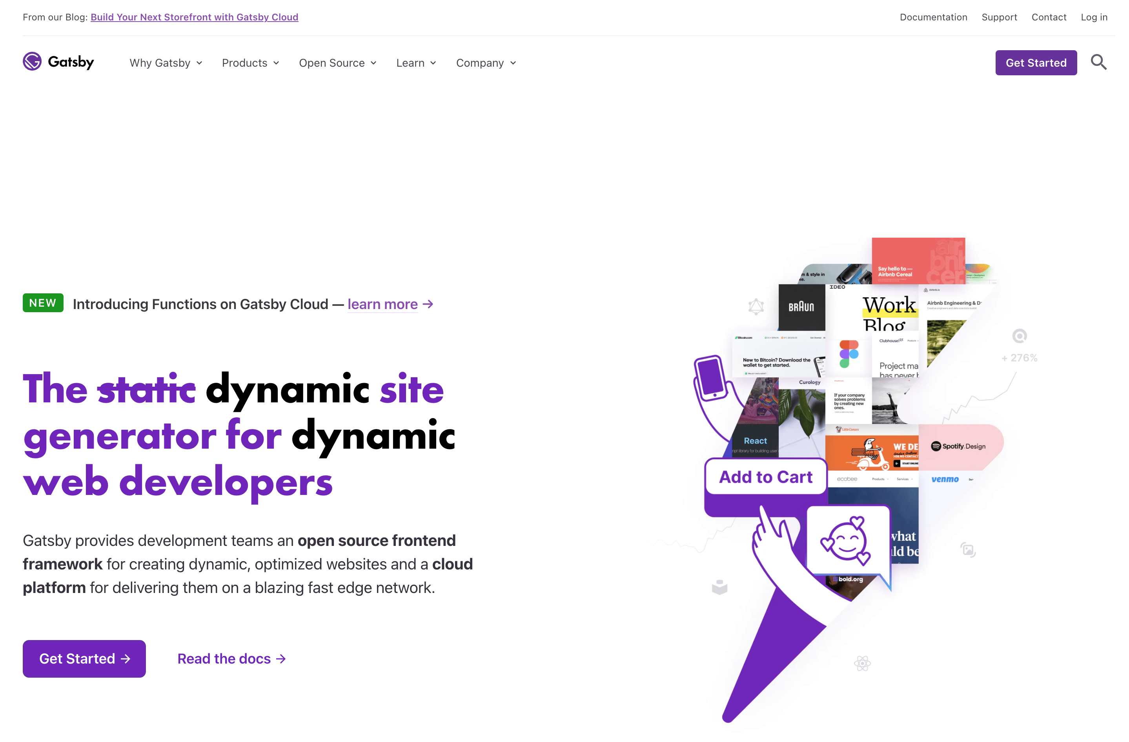Image resolution: width=1129 pixels, height=742 pixels.
Task: Click the React atom icon near bottom
Action: [862, 663]
